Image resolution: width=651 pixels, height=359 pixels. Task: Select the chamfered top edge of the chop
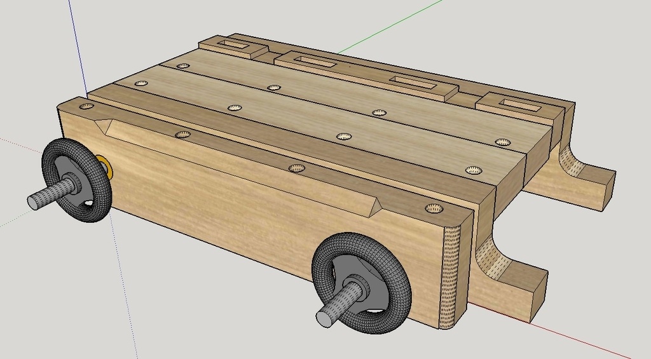pyautogui.click(x=242, y=158)
